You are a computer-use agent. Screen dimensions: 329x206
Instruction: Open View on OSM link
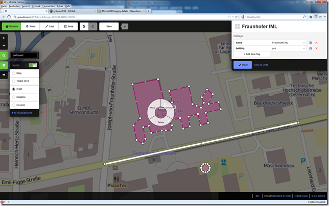click(261, 65)
